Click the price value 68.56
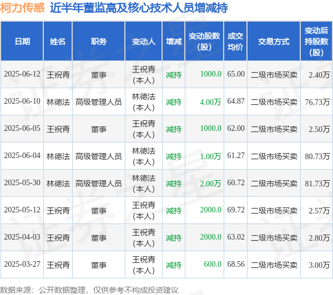Image resolution: width=333 pixels, height=295 pixels. [236, 265]
